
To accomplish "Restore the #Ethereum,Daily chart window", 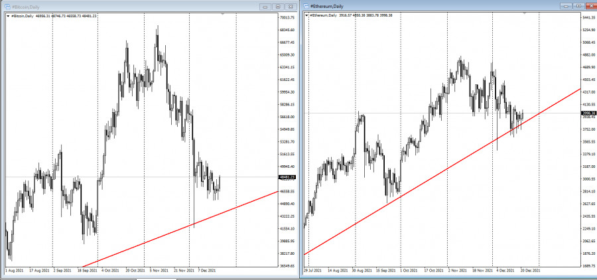I will (578, 6).
